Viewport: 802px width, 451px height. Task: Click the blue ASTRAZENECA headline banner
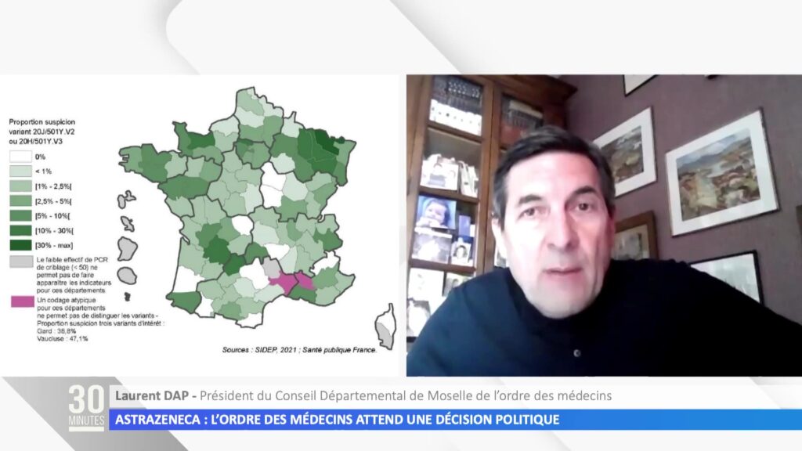(x=455, y=420)
